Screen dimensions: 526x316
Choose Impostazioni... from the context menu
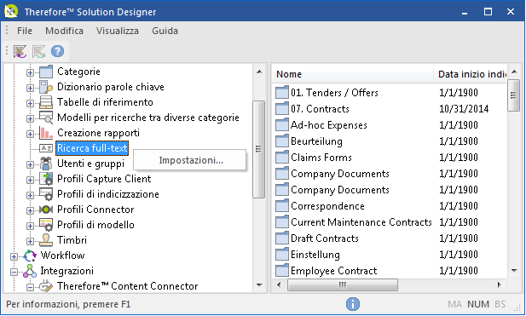click(x=190, y=160)
